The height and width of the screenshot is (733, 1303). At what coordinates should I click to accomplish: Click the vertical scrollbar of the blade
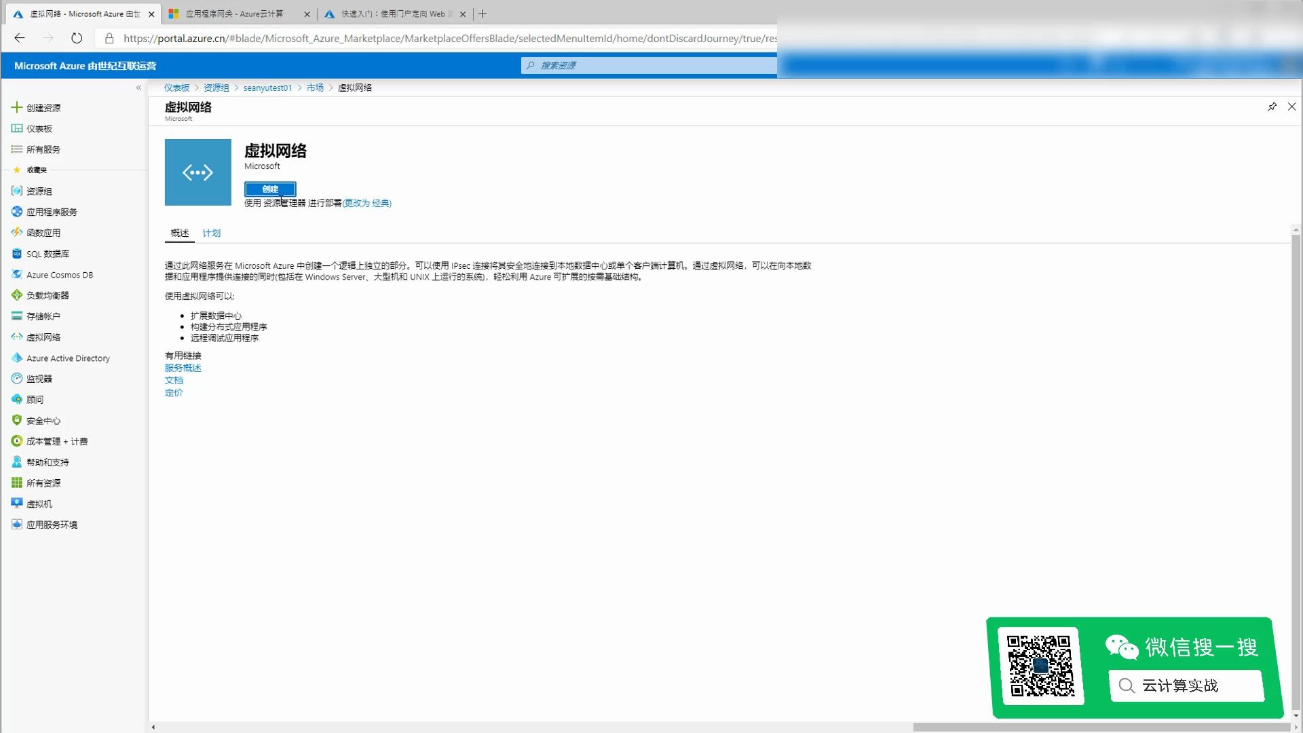coord(1296,472)
